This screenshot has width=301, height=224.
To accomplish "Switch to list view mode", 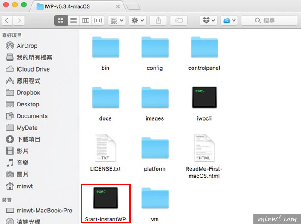I will coord(73,20).
